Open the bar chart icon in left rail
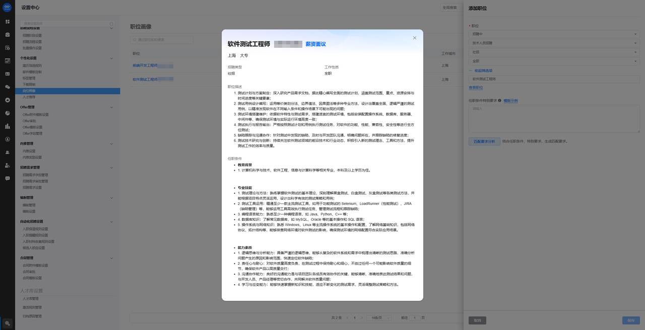The width and height of the screenshot is (645, 330). click(8, 126)
